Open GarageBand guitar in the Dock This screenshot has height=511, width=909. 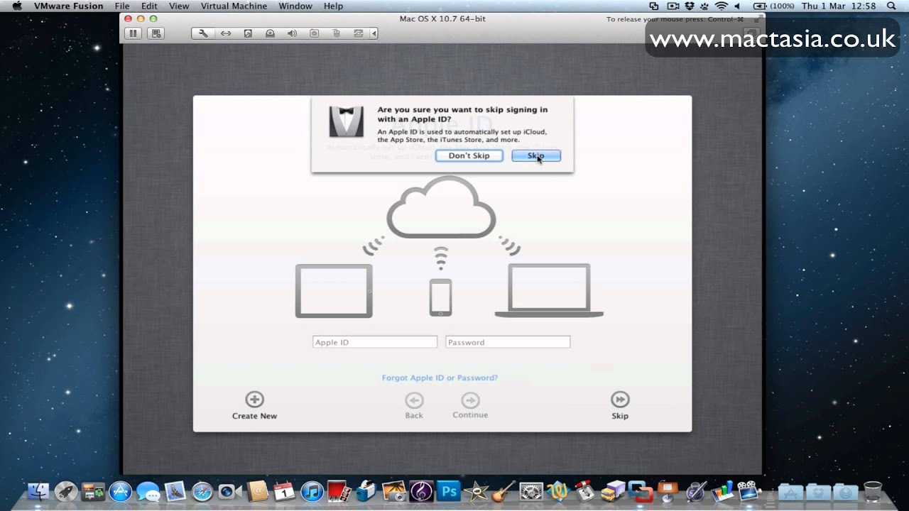tap(503, 491)
